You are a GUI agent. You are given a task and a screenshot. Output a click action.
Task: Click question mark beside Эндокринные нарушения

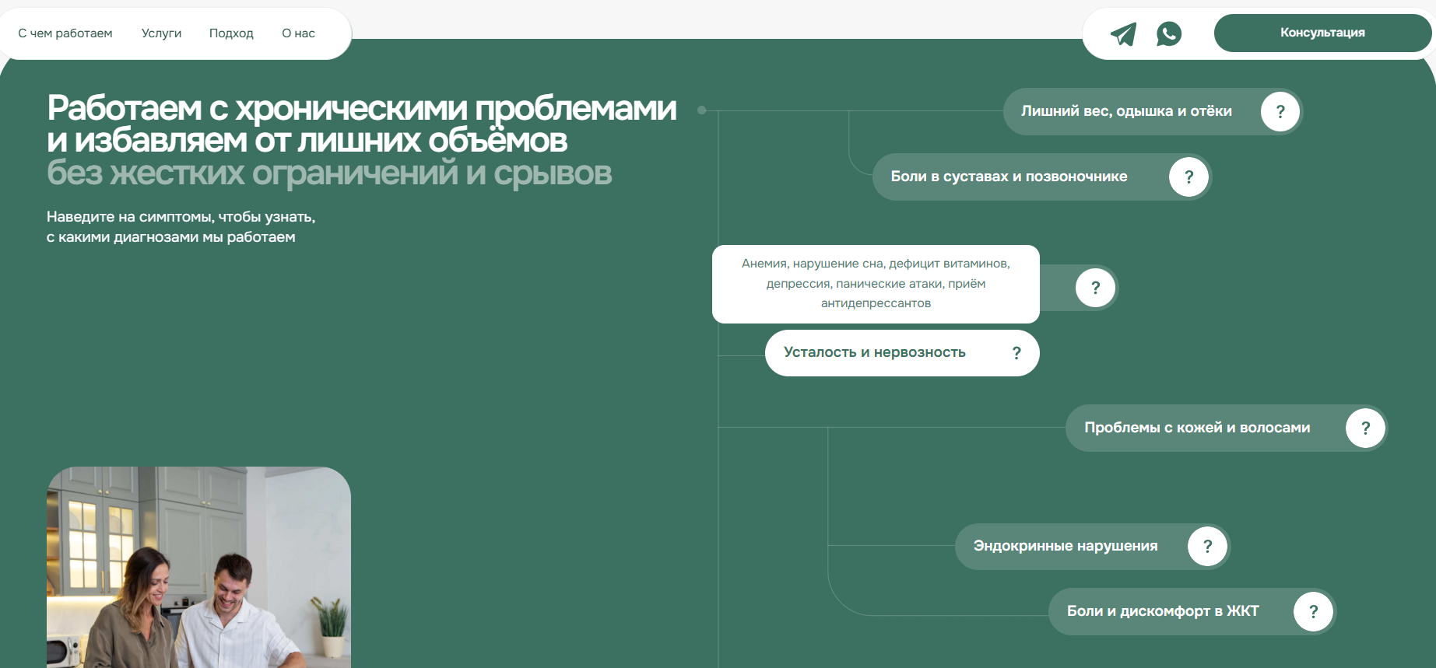[x=1207, y=547]
